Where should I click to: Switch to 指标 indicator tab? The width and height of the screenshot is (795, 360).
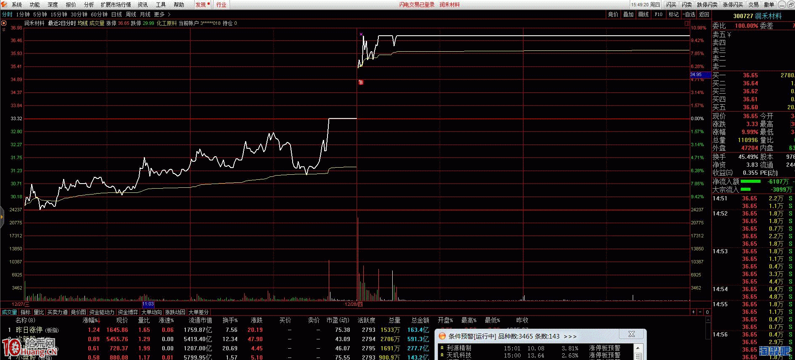[x=26, y=312]
